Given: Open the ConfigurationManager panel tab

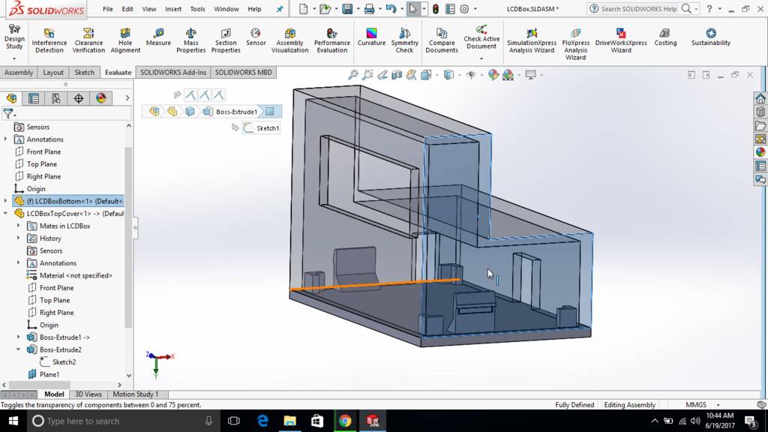Looking at the screenshot, I should coord(55,98).
